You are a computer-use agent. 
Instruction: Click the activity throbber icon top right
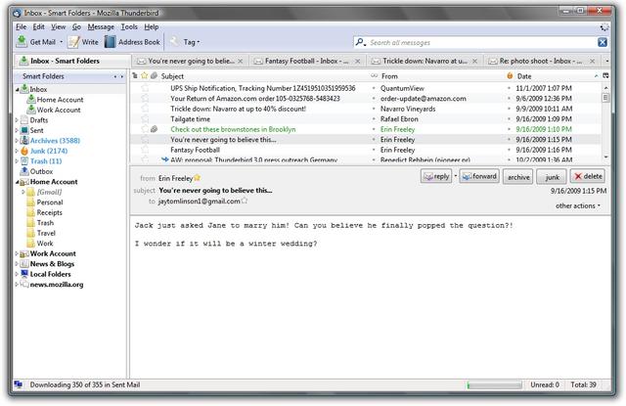[604, 26]
